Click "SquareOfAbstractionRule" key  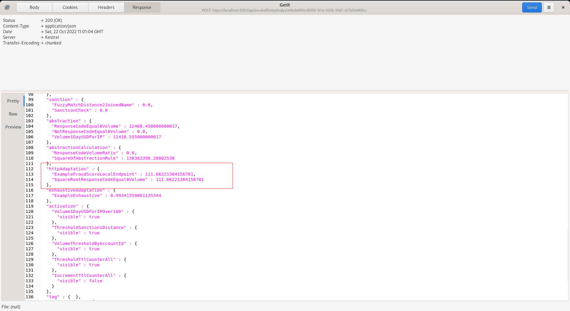coord(85,158)
